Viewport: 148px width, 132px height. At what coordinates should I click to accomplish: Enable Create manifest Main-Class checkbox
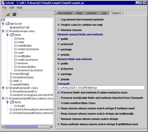[x=59, y=103]
